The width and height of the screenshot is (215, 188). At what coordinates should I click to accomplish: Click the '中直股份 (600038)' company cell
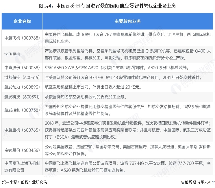tap(22, 68)
